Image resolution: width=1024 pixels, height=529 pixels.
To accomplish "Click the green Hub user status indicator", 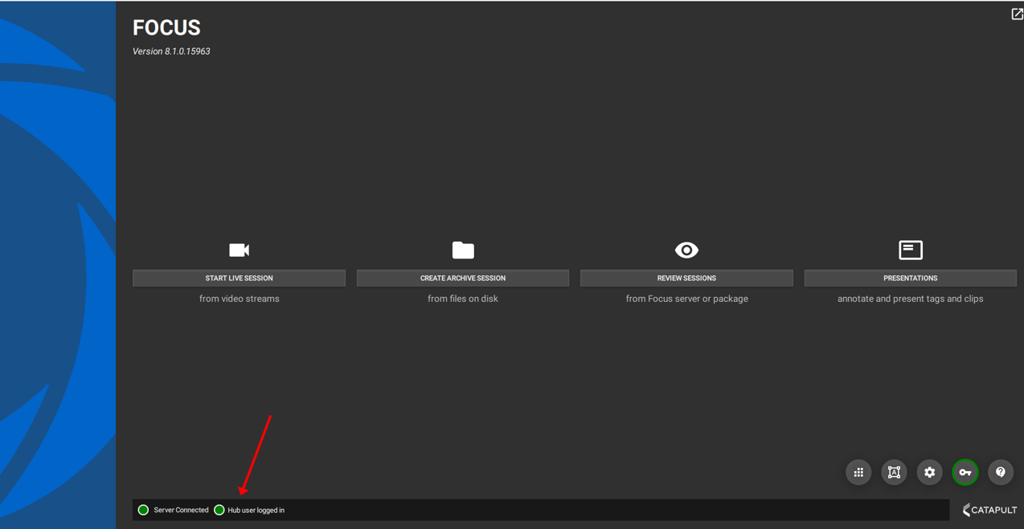I will [219, 510].
